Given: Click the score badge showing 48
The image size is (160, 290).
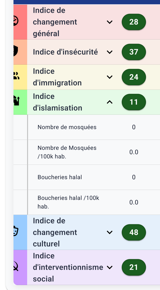Looking at the screenshot, I should coord(134,232).
